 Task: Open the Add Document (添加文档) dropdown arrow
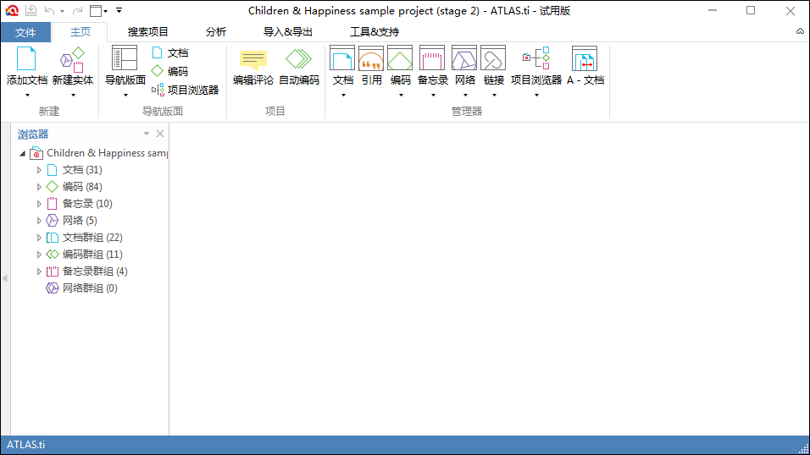point(27,95)
